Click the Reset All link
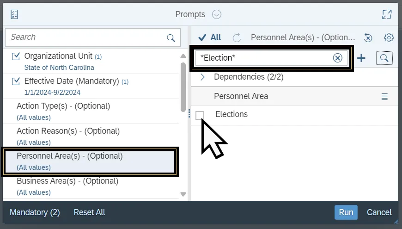The width and height of the screenshot is (402, 229). 89,212
